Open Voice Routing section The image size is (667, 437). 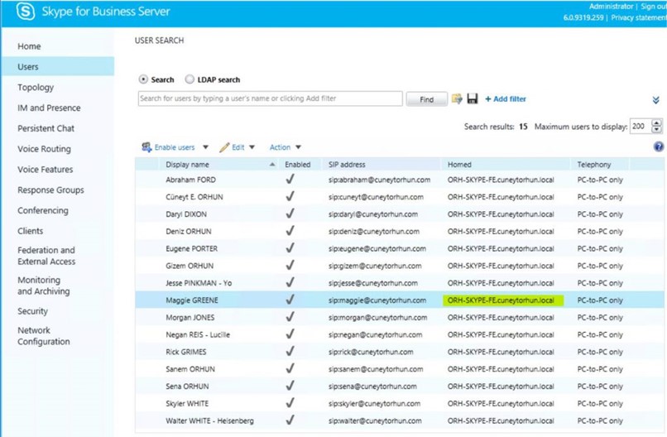[44, 149]
